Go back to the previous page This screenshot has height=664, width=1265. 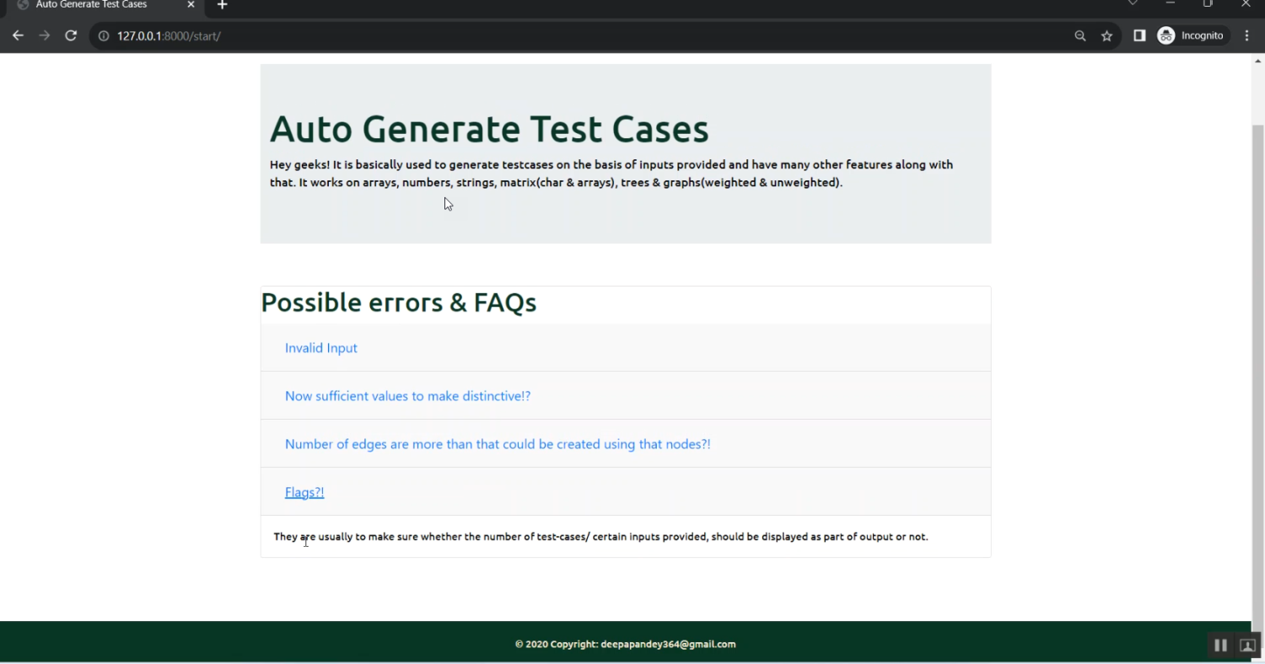pyautogui.click(x=18, y=35)
